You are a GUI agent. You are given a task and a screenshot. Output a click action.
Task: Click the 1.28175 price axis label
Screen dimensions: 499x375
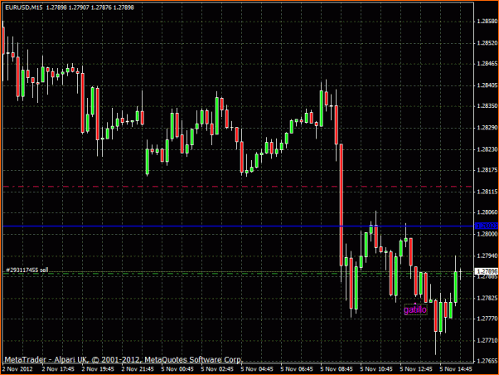pos(487,170)
